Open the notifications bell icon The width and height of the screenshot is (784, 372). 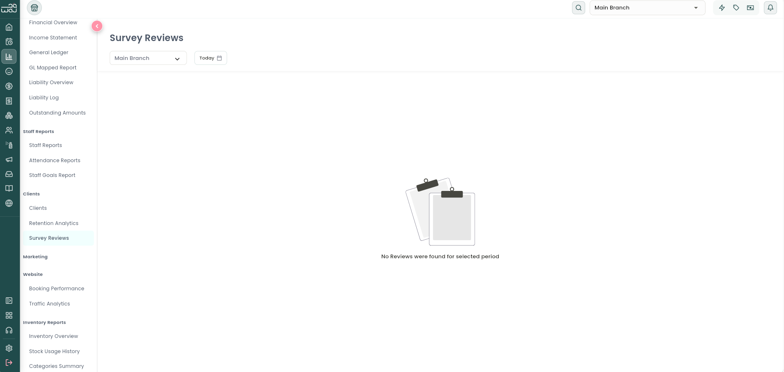tap(770, 8)
